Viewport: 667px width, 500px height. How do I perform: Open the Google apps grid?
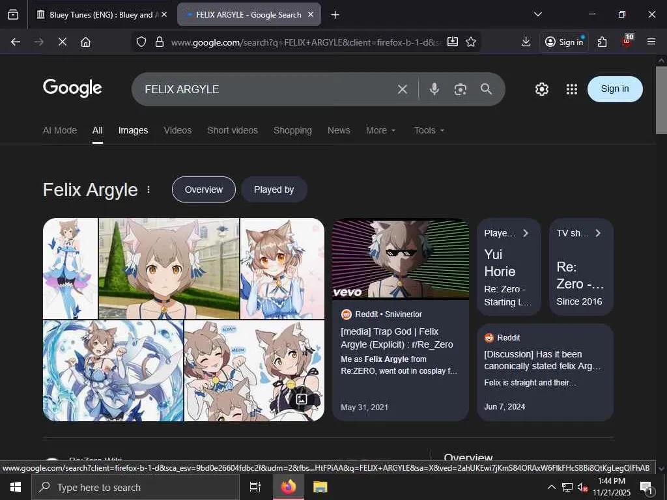coord(572,89)
